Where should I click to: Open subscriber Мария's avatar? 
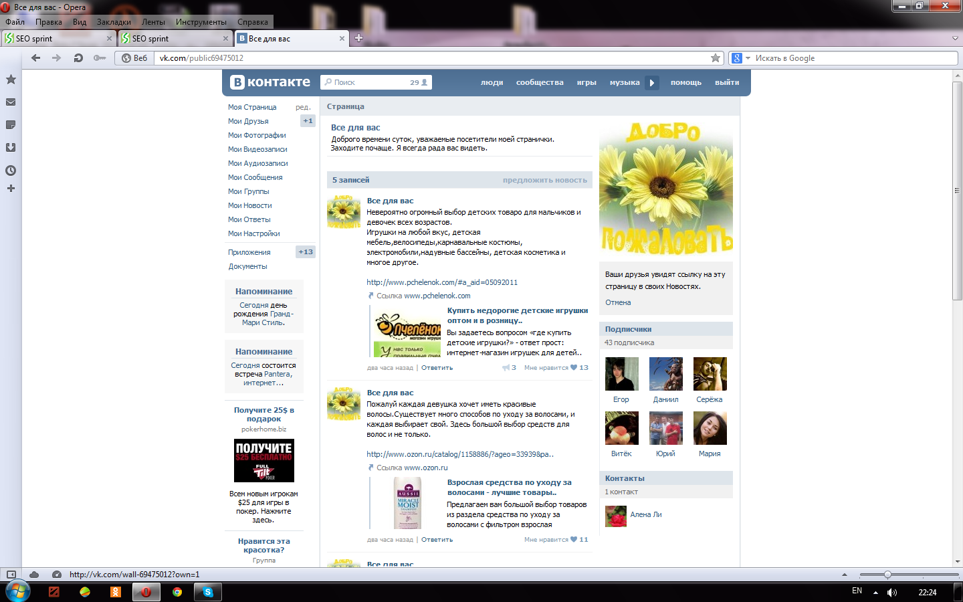coord(710,428)
